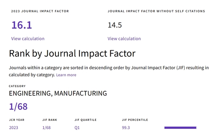
Task: Click the 99.3 JIF percentile value
Action: (126, 128)
